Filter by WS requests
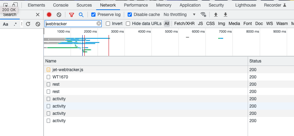Screen dimensions: 294x136 (x=269, y=24)
